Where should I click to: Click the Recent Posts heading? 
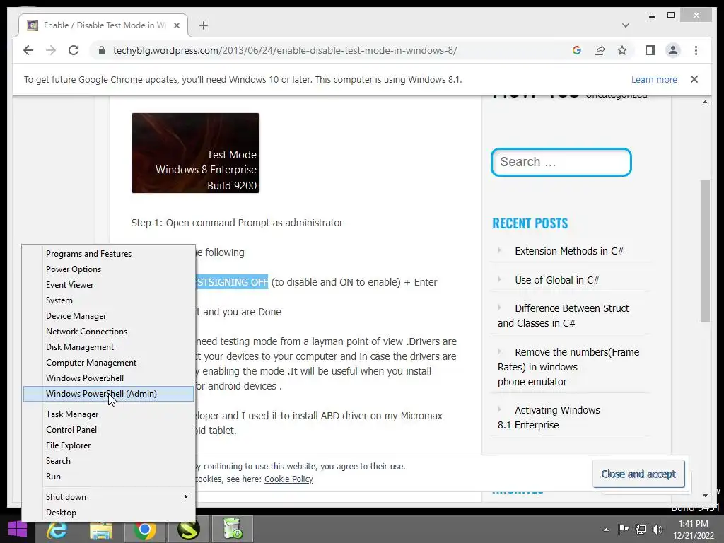point(530,223)
